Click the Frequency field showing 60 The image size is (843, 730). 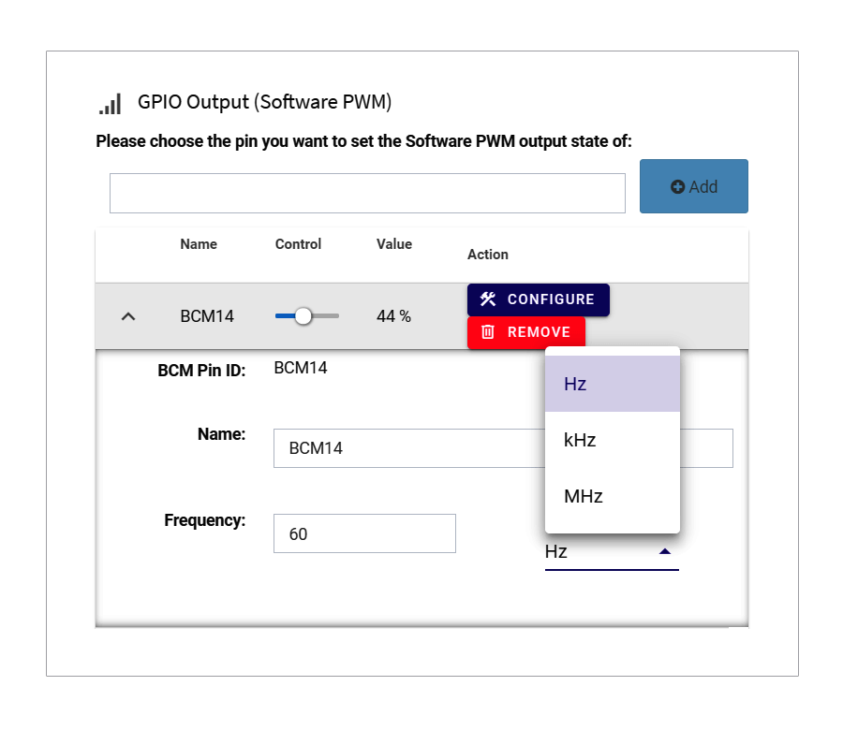[364, 533]
